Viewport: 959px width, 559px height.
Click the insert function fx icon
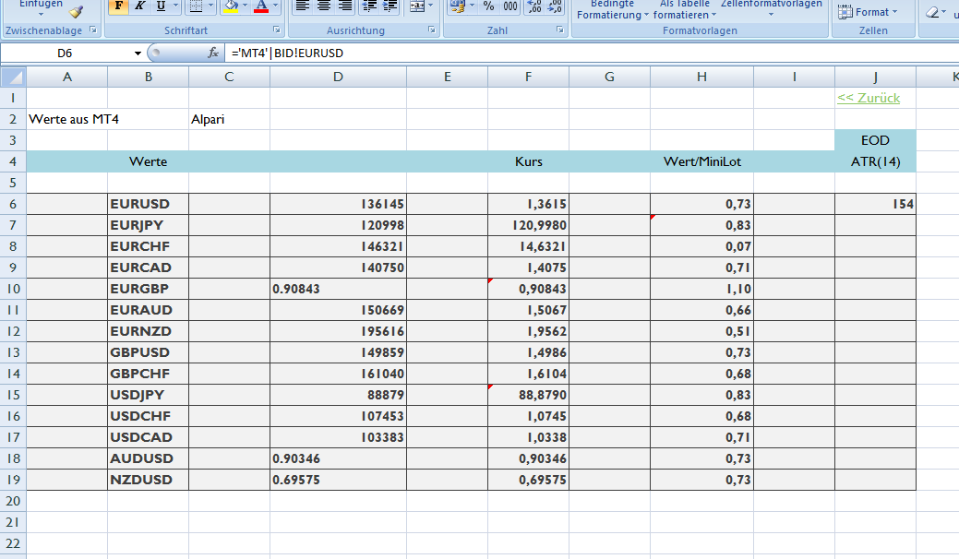tap(213, 54)
